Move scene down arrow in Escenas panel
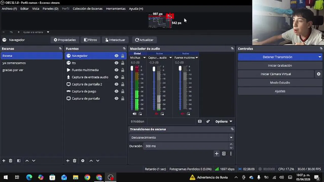The image size is (324, 182). [33, 161]
